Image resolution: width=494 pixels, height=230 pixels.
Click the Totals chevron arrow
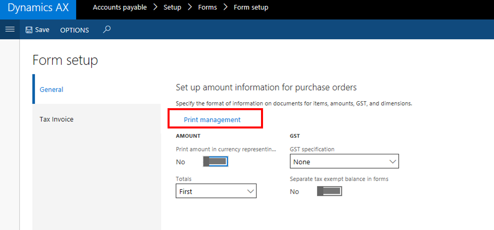[250, 191]
